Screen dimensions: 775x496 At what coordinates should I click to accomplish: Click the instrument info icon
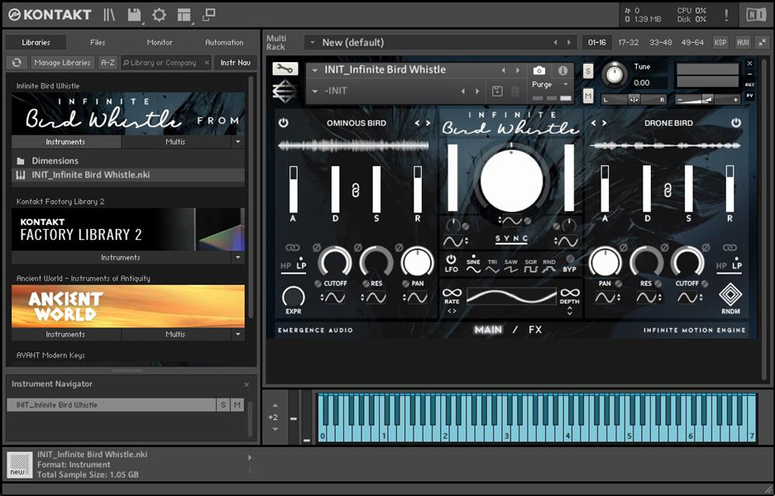pos(562,71)
